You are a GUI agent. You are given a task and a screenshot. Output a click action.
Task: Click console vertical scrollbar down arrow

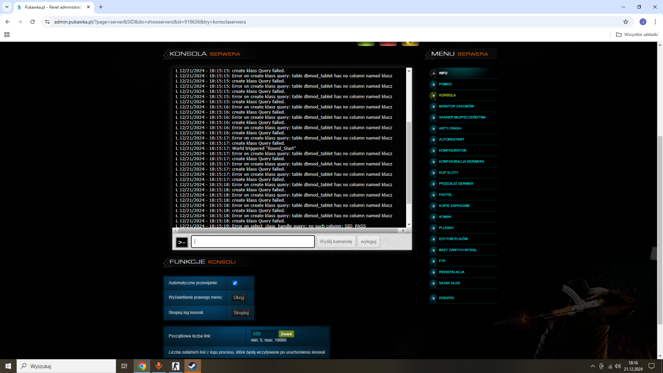pyautogui.click(x=409, y=224)
